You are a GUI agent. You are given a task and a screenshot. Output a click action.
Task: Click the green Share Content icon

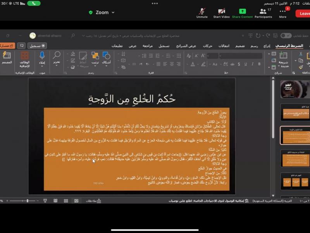(x=242, y=11)
